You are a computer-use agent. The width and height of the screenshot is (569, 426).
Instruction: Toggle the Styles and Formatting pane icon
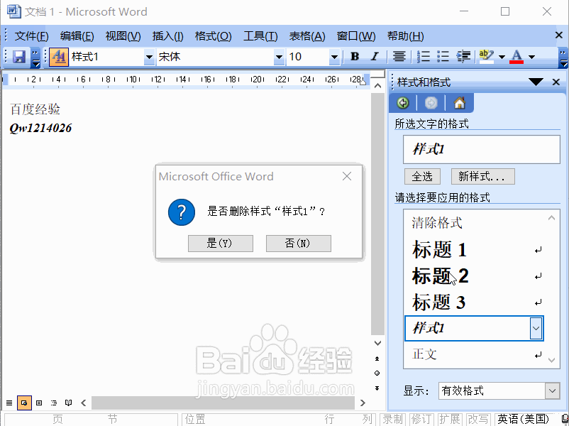(58, 57)
